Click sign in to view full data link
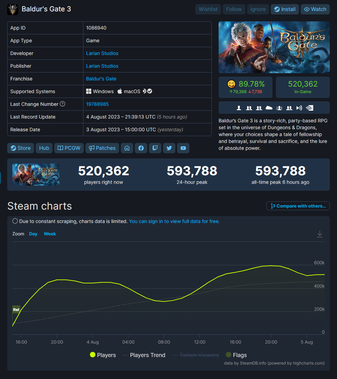This screenshot has width=337, height=379. (x=174, y=221)
